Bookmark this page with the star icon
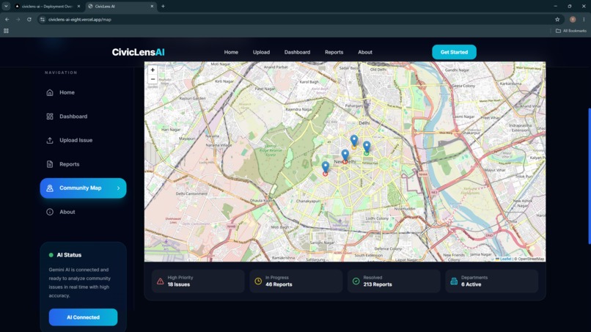Screen dimensions: 591x332 [557, 19]
